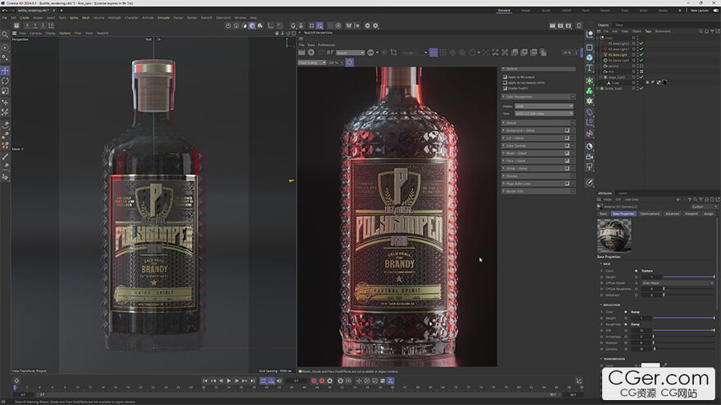This screenshot has height=405, width=721.
Task: Click the RT render button in RenderView
Action: tap(329, 53)
